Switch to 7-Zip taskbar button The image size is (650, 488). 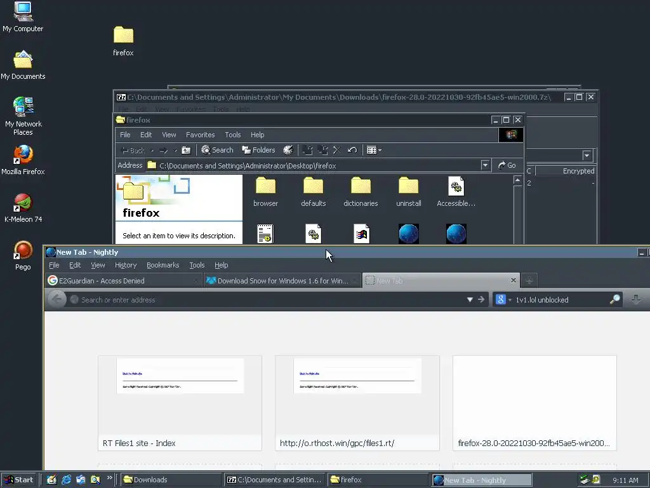coord(274,480)
